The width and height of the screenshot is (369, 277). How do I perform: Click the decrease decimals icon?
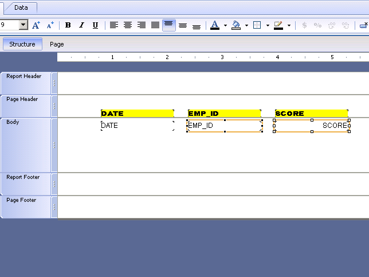346,25
